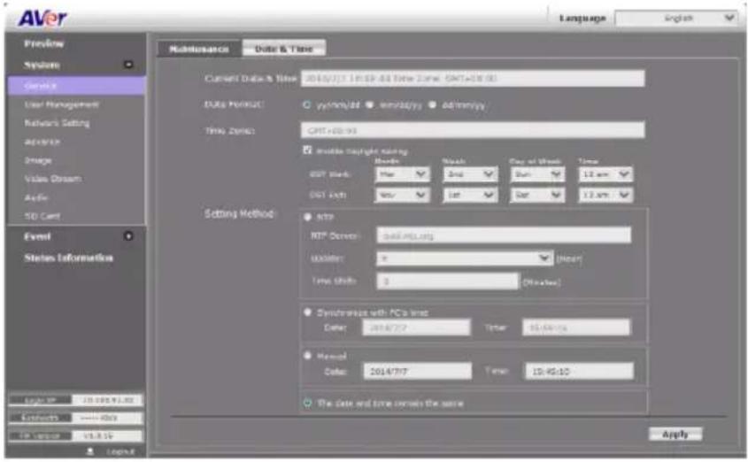The image size is (748, 462).
Task: Toggle Enable Daylight Saving checkbox
Action: click(x=308, y=150)
